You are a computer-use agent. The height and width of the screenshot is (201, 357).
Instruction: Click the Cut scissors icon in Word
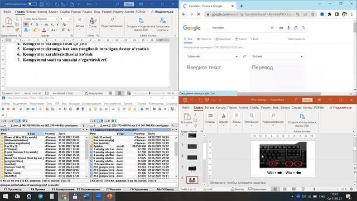point(17,19)
